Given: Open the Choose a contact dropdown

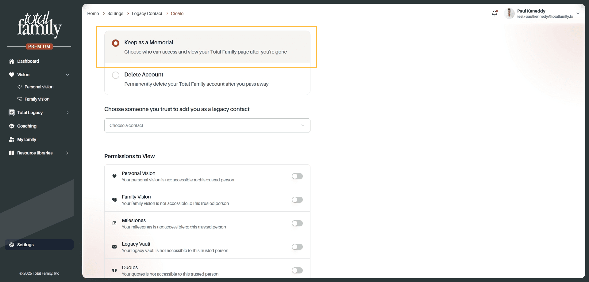Looking at the screenshot, I should (207, 125).
